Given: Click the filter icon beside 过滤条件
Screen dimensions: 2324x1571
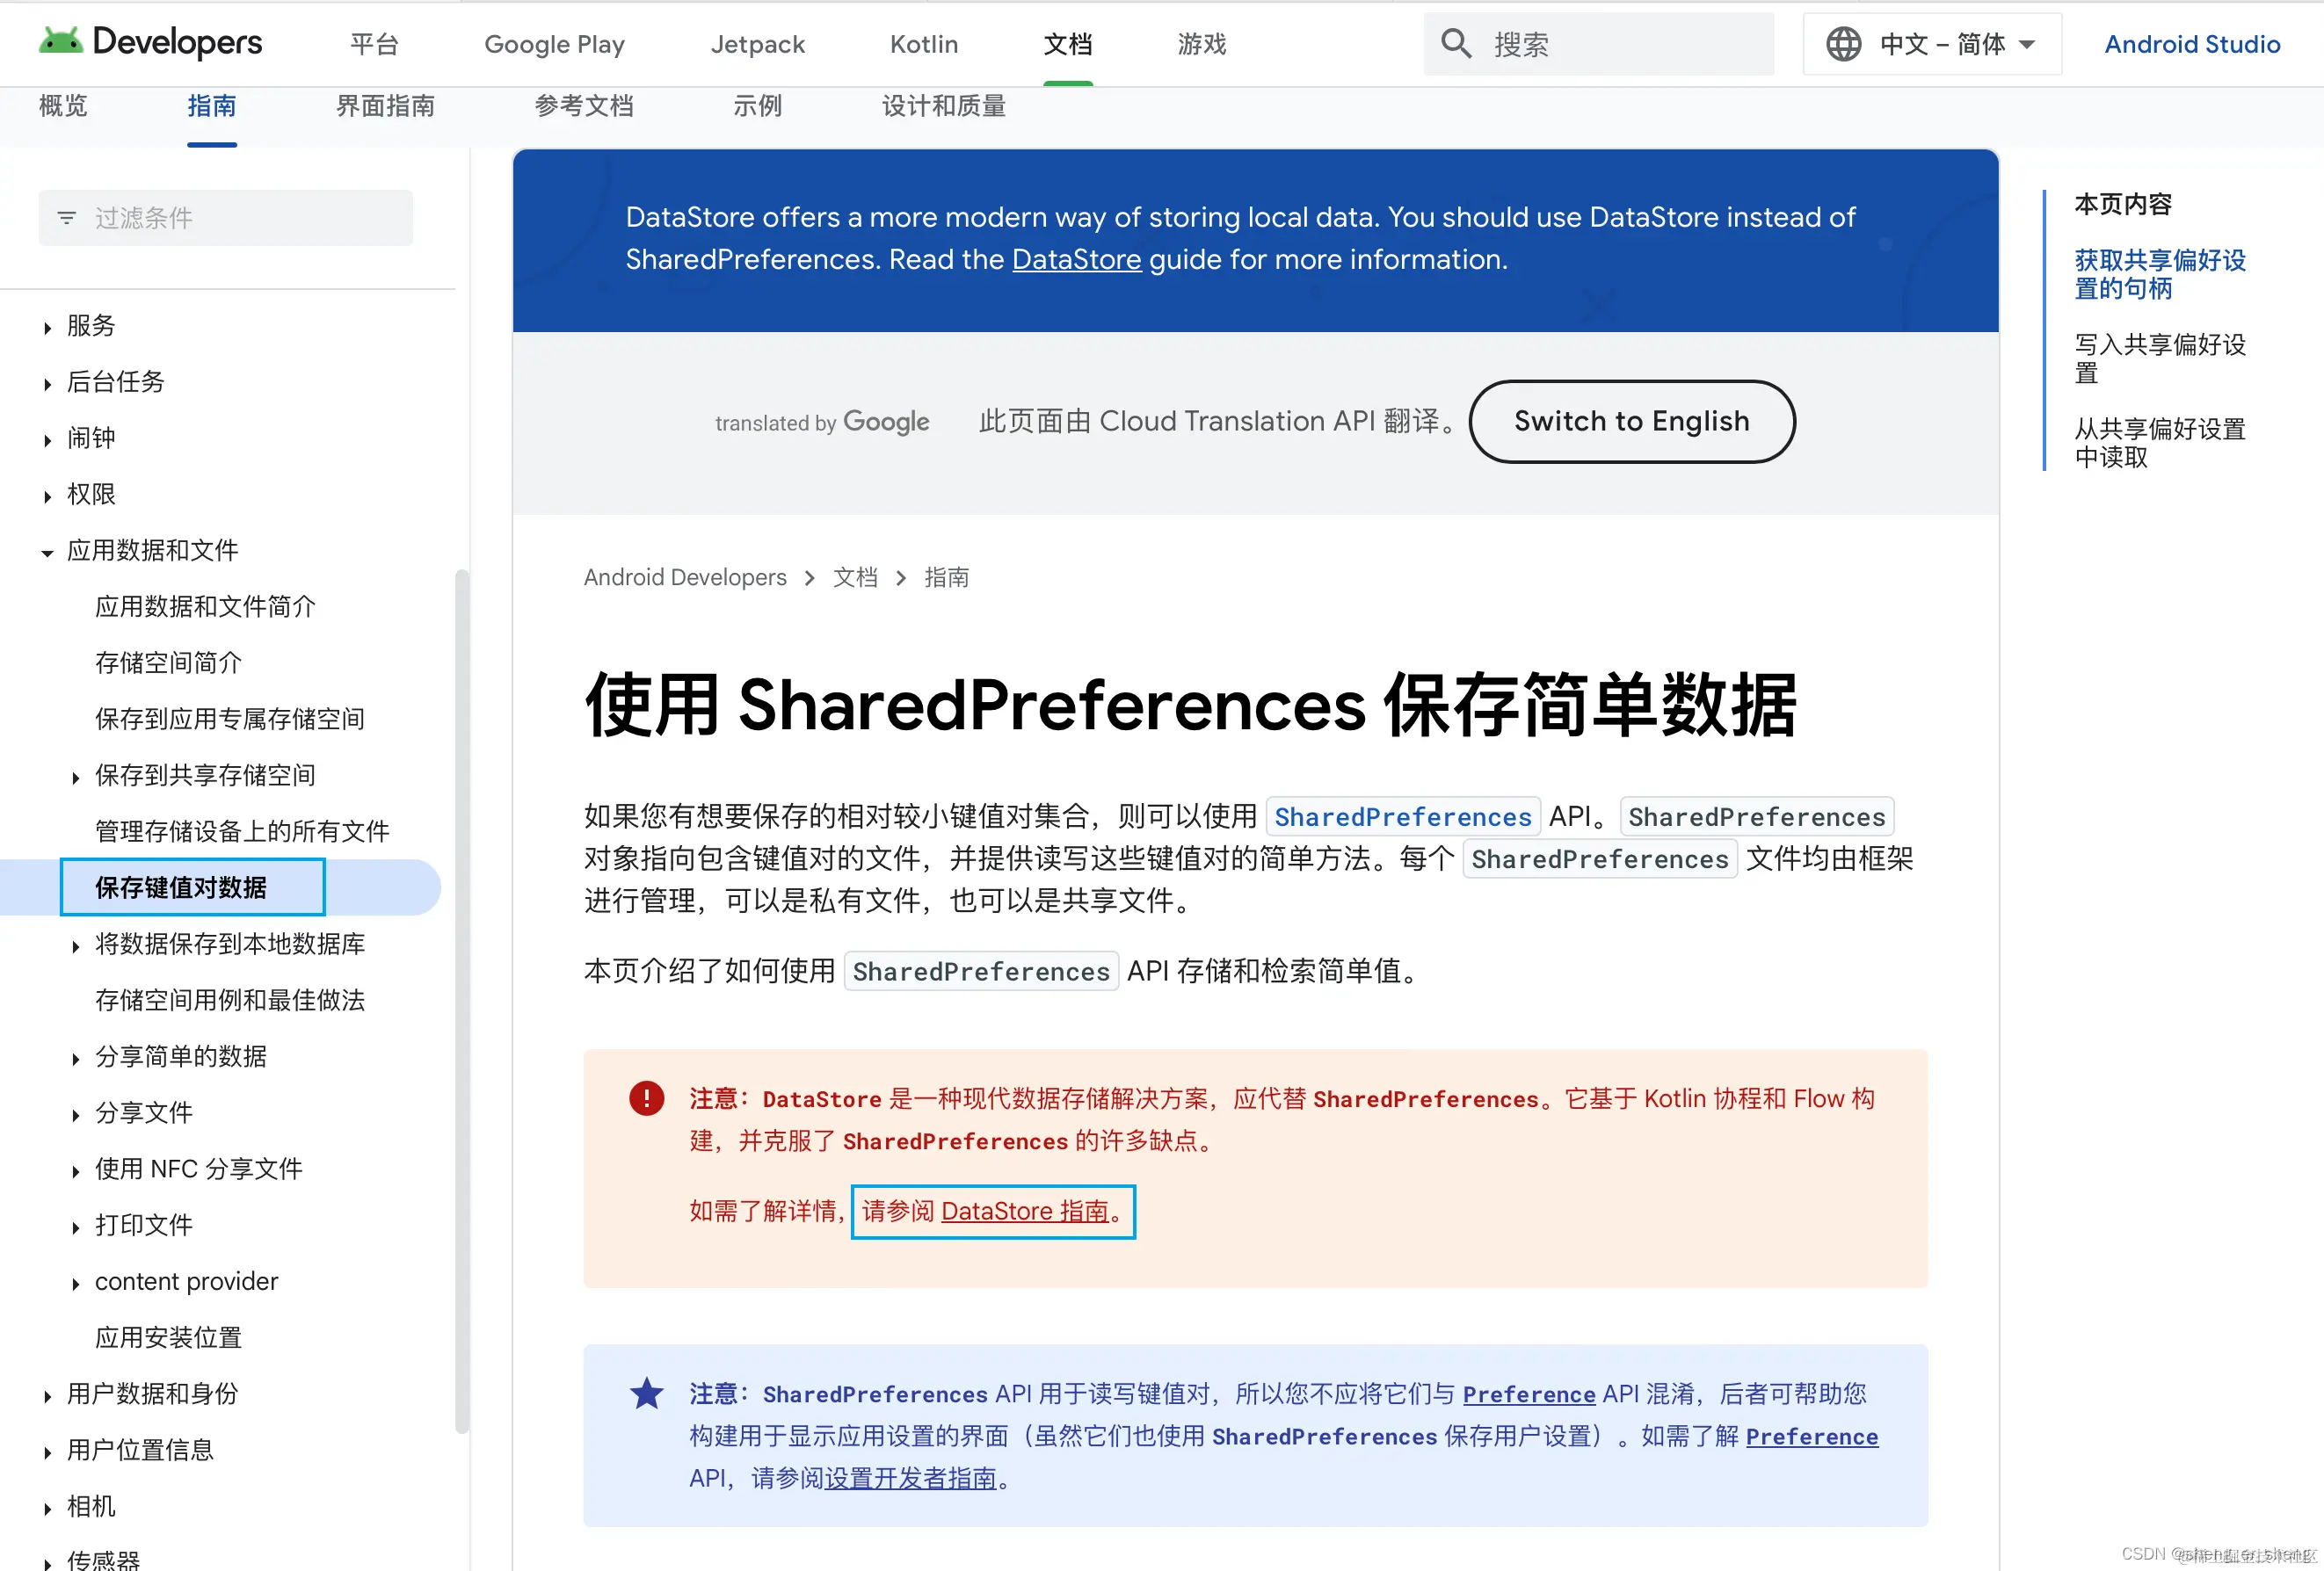Looking at the screenshot, I should pos(67,217).
